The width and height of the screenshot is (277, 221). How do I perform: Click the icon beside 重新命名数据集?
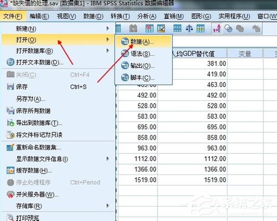[x=11, y=147]
